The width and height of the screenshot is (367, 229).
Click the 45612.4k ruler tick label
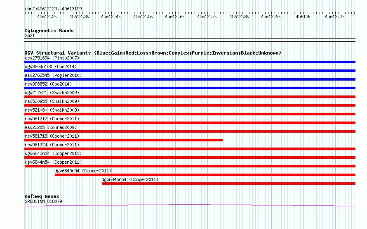(111, 17)
